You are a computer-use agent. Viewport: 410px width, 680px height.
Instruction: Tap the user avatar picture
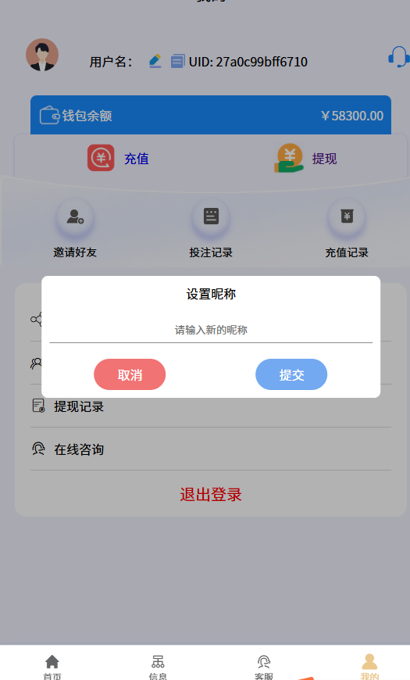coord(42,55)
